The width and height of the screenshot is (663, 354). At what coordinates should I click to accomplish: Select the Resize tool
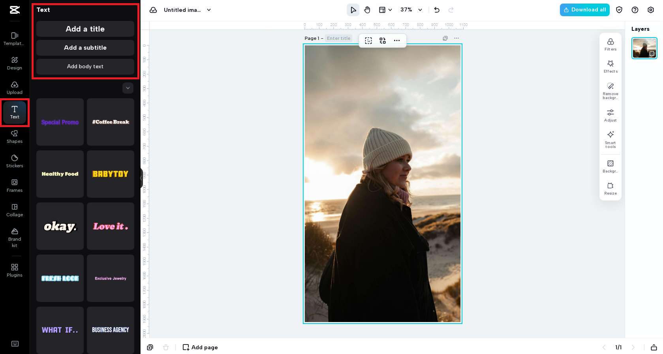click(610, 188)
